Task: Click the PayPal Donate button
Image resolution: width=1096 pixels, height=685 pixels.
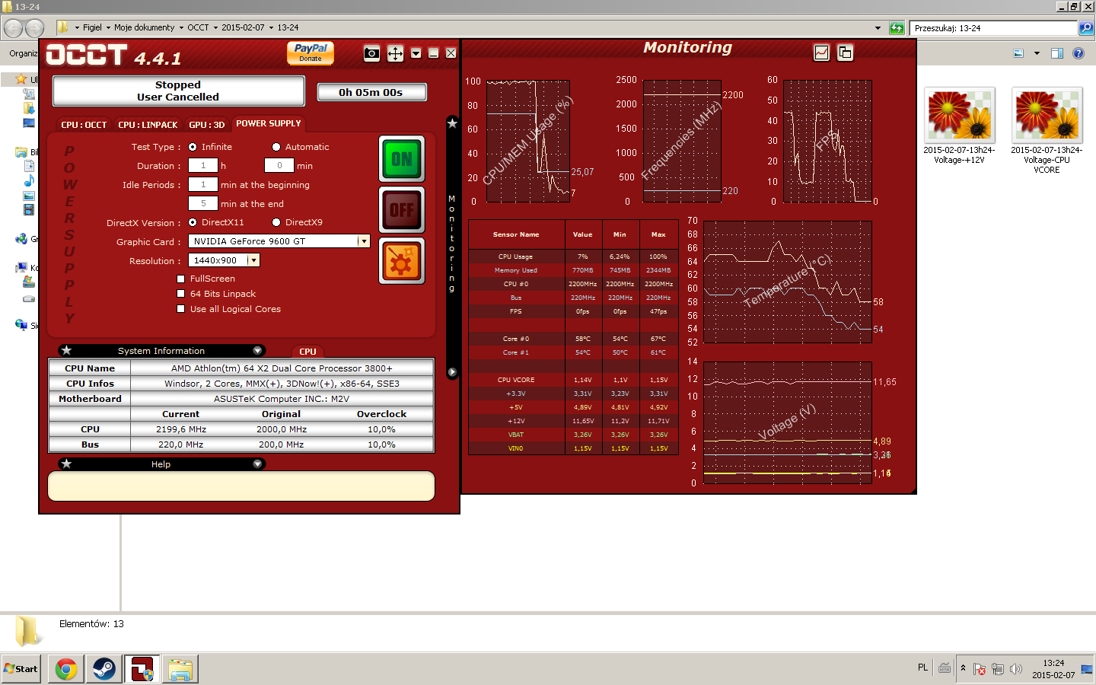Action: [311, 53]
